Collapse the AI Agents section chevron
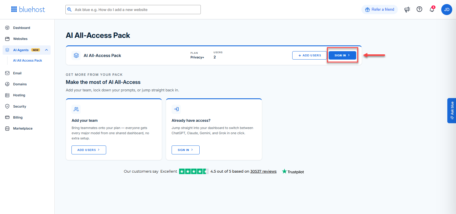This screenshot has width=456, height=214. tap(46, 50)
